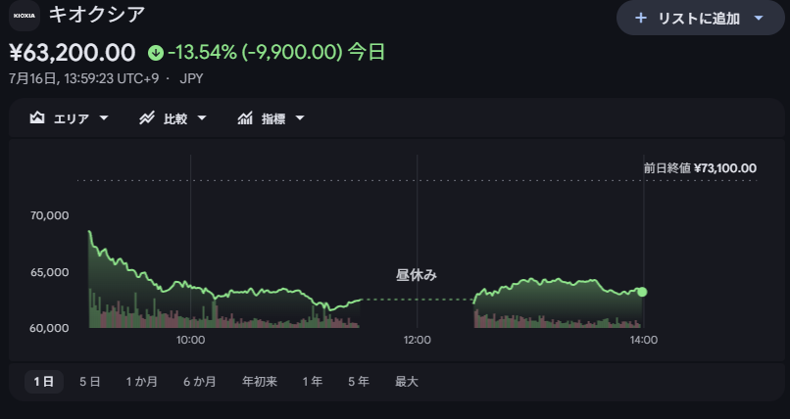Click the compare icon beside 比較
The width and height of the screenshot is (790, 419).
click(x=147, y=118)
